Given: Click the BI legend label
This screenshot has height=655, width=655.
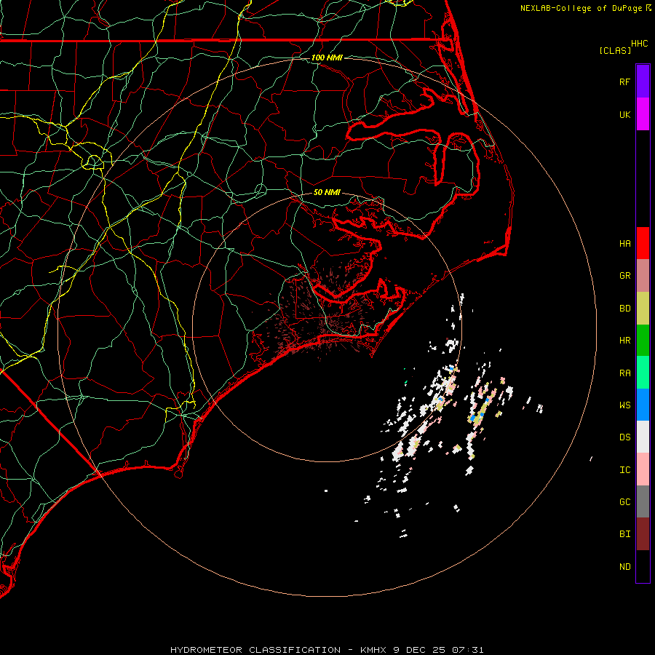Looking at the screenshot, I should (624, 534).
